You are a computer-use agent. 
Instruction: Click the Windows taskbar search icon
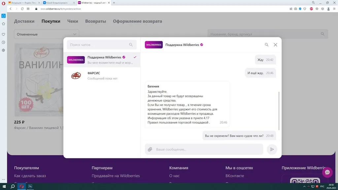click(13, 186)
